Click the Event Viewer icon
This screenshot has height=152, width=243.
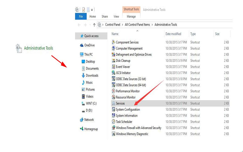pyautogui.click(x=113, y=67)
